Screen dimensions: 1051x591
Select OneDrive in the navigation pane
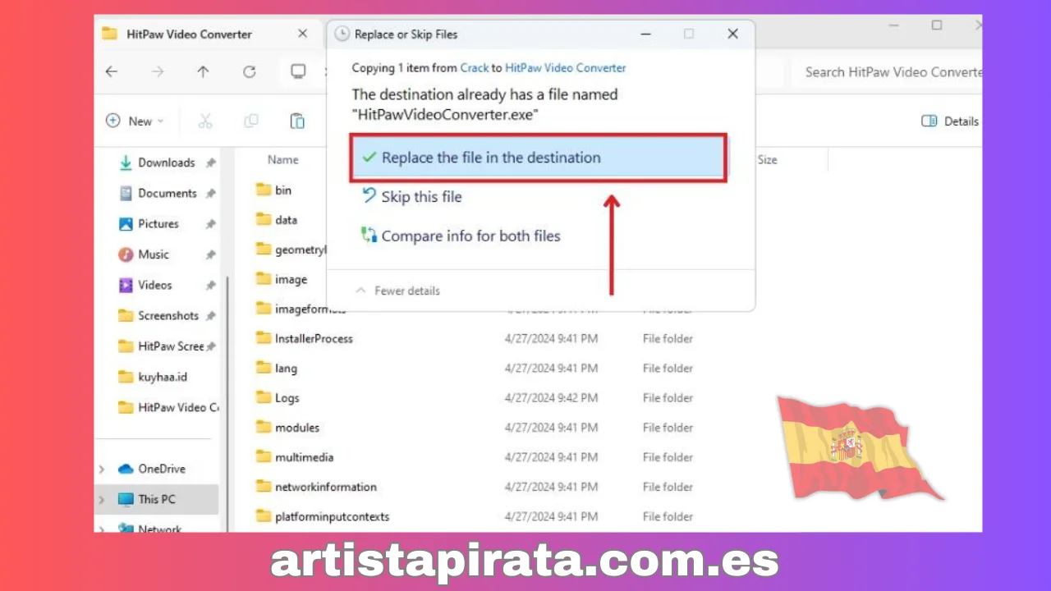coord(162,469)
